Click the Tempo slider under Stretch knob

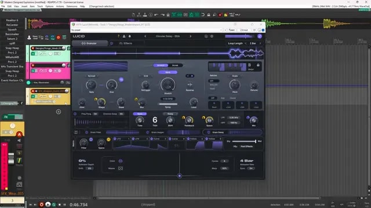click(168, 104)
